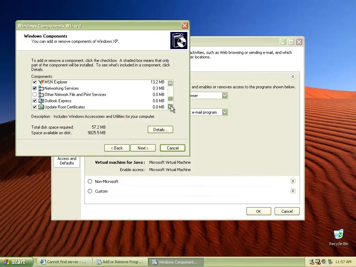356x267 pixels.
Task: Uncheck the Outlook Express checkbox
Action: pos(34,101)
